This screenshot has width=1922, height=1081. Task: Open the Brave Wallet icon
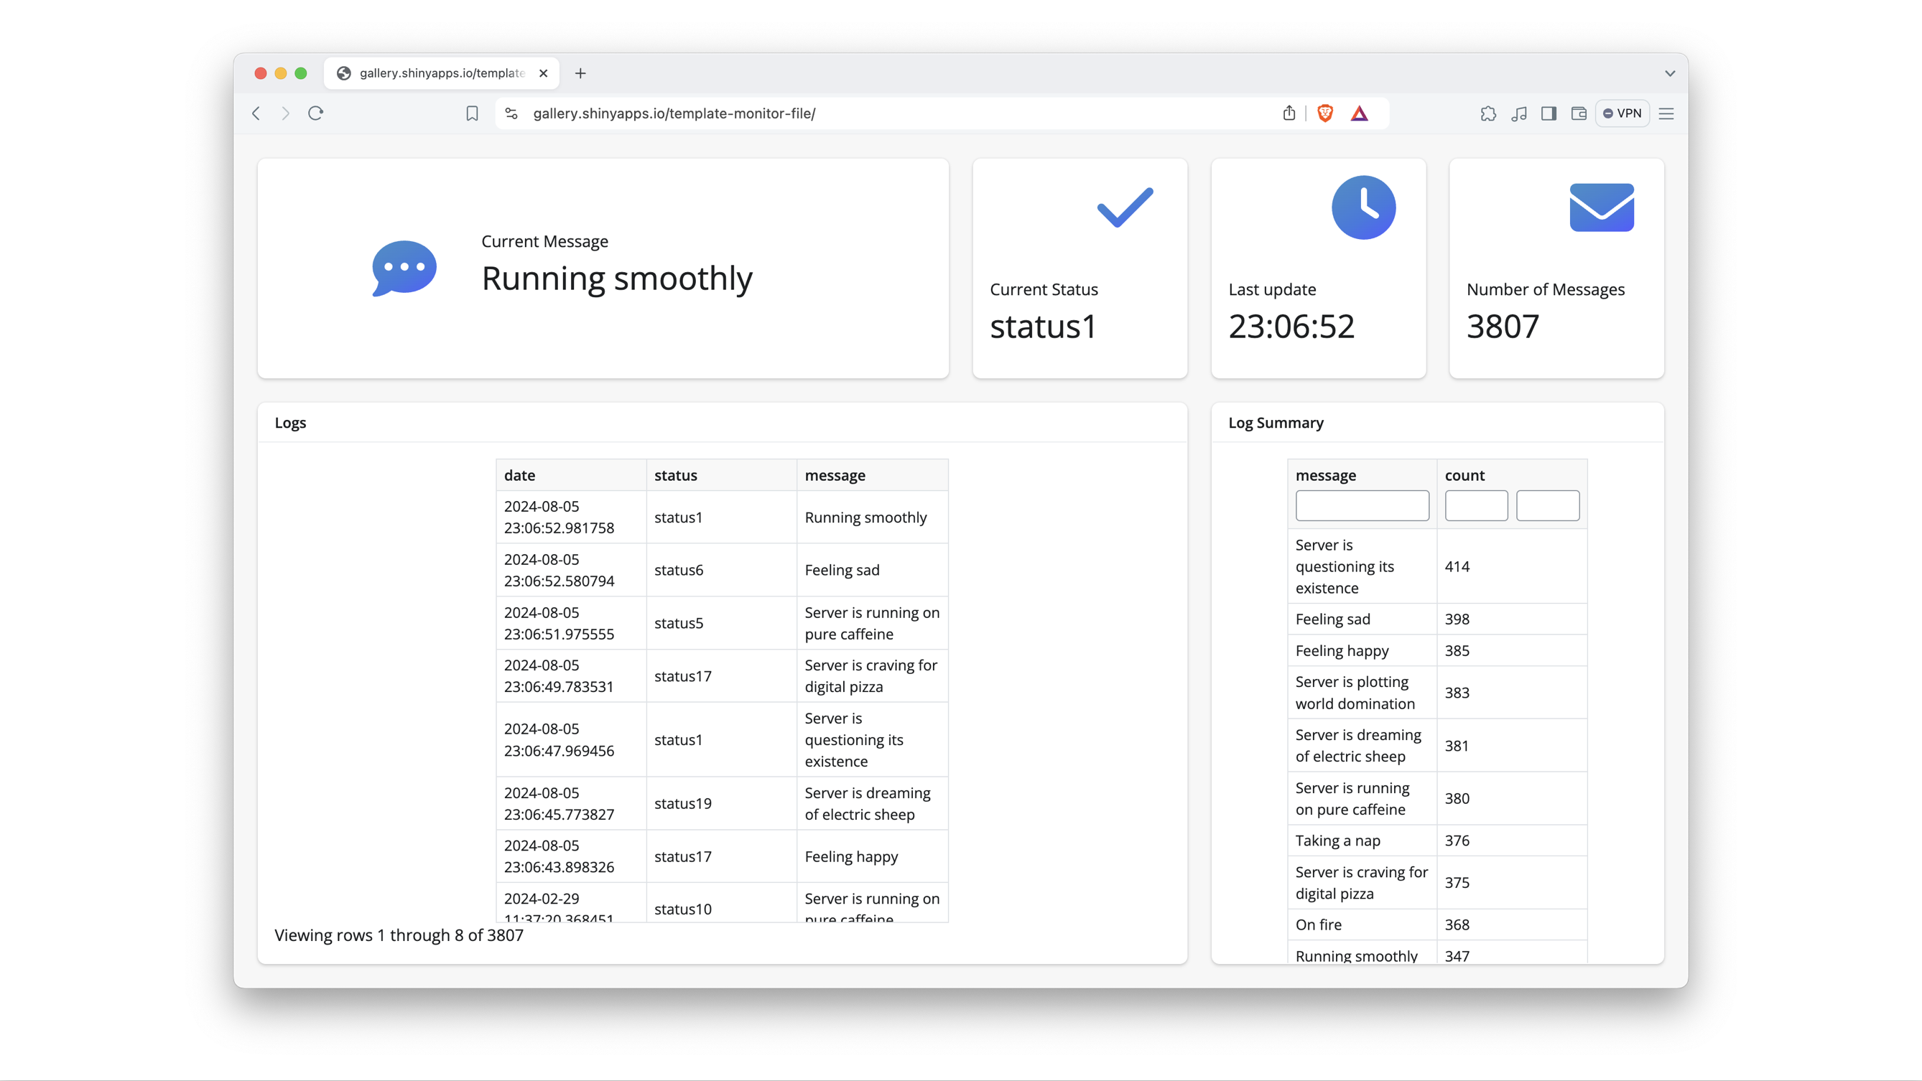1579,113
